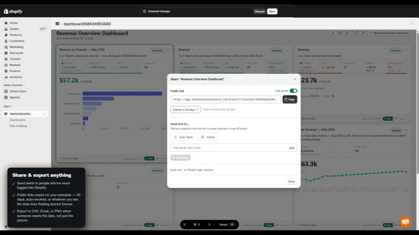Open the Products section

16,35
